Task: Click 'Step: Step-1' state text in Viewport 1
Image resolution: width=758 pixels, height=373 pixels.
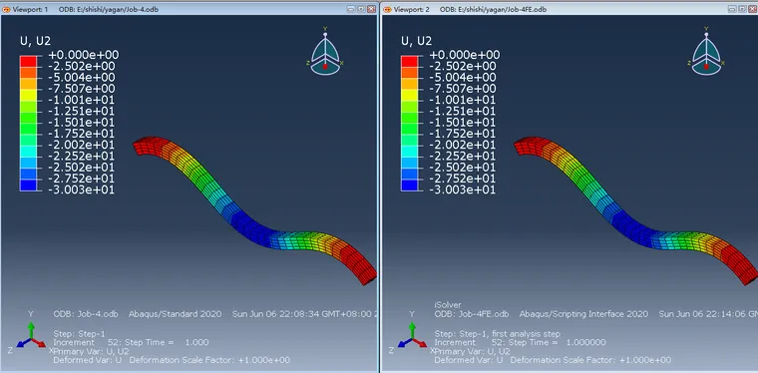Action: (79, 334)
